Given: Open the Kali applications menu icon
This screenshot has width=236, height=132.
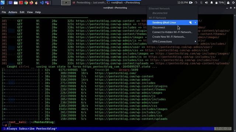Looking at the screenshot, I should pyautogui.click(x=3, y=3).
